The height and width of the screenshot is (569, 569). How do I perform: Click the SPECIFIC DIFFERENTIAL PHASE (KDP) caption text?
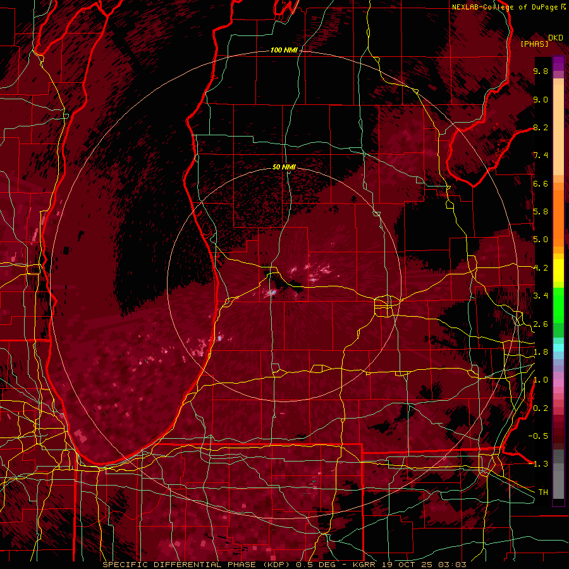pos(198,565)
